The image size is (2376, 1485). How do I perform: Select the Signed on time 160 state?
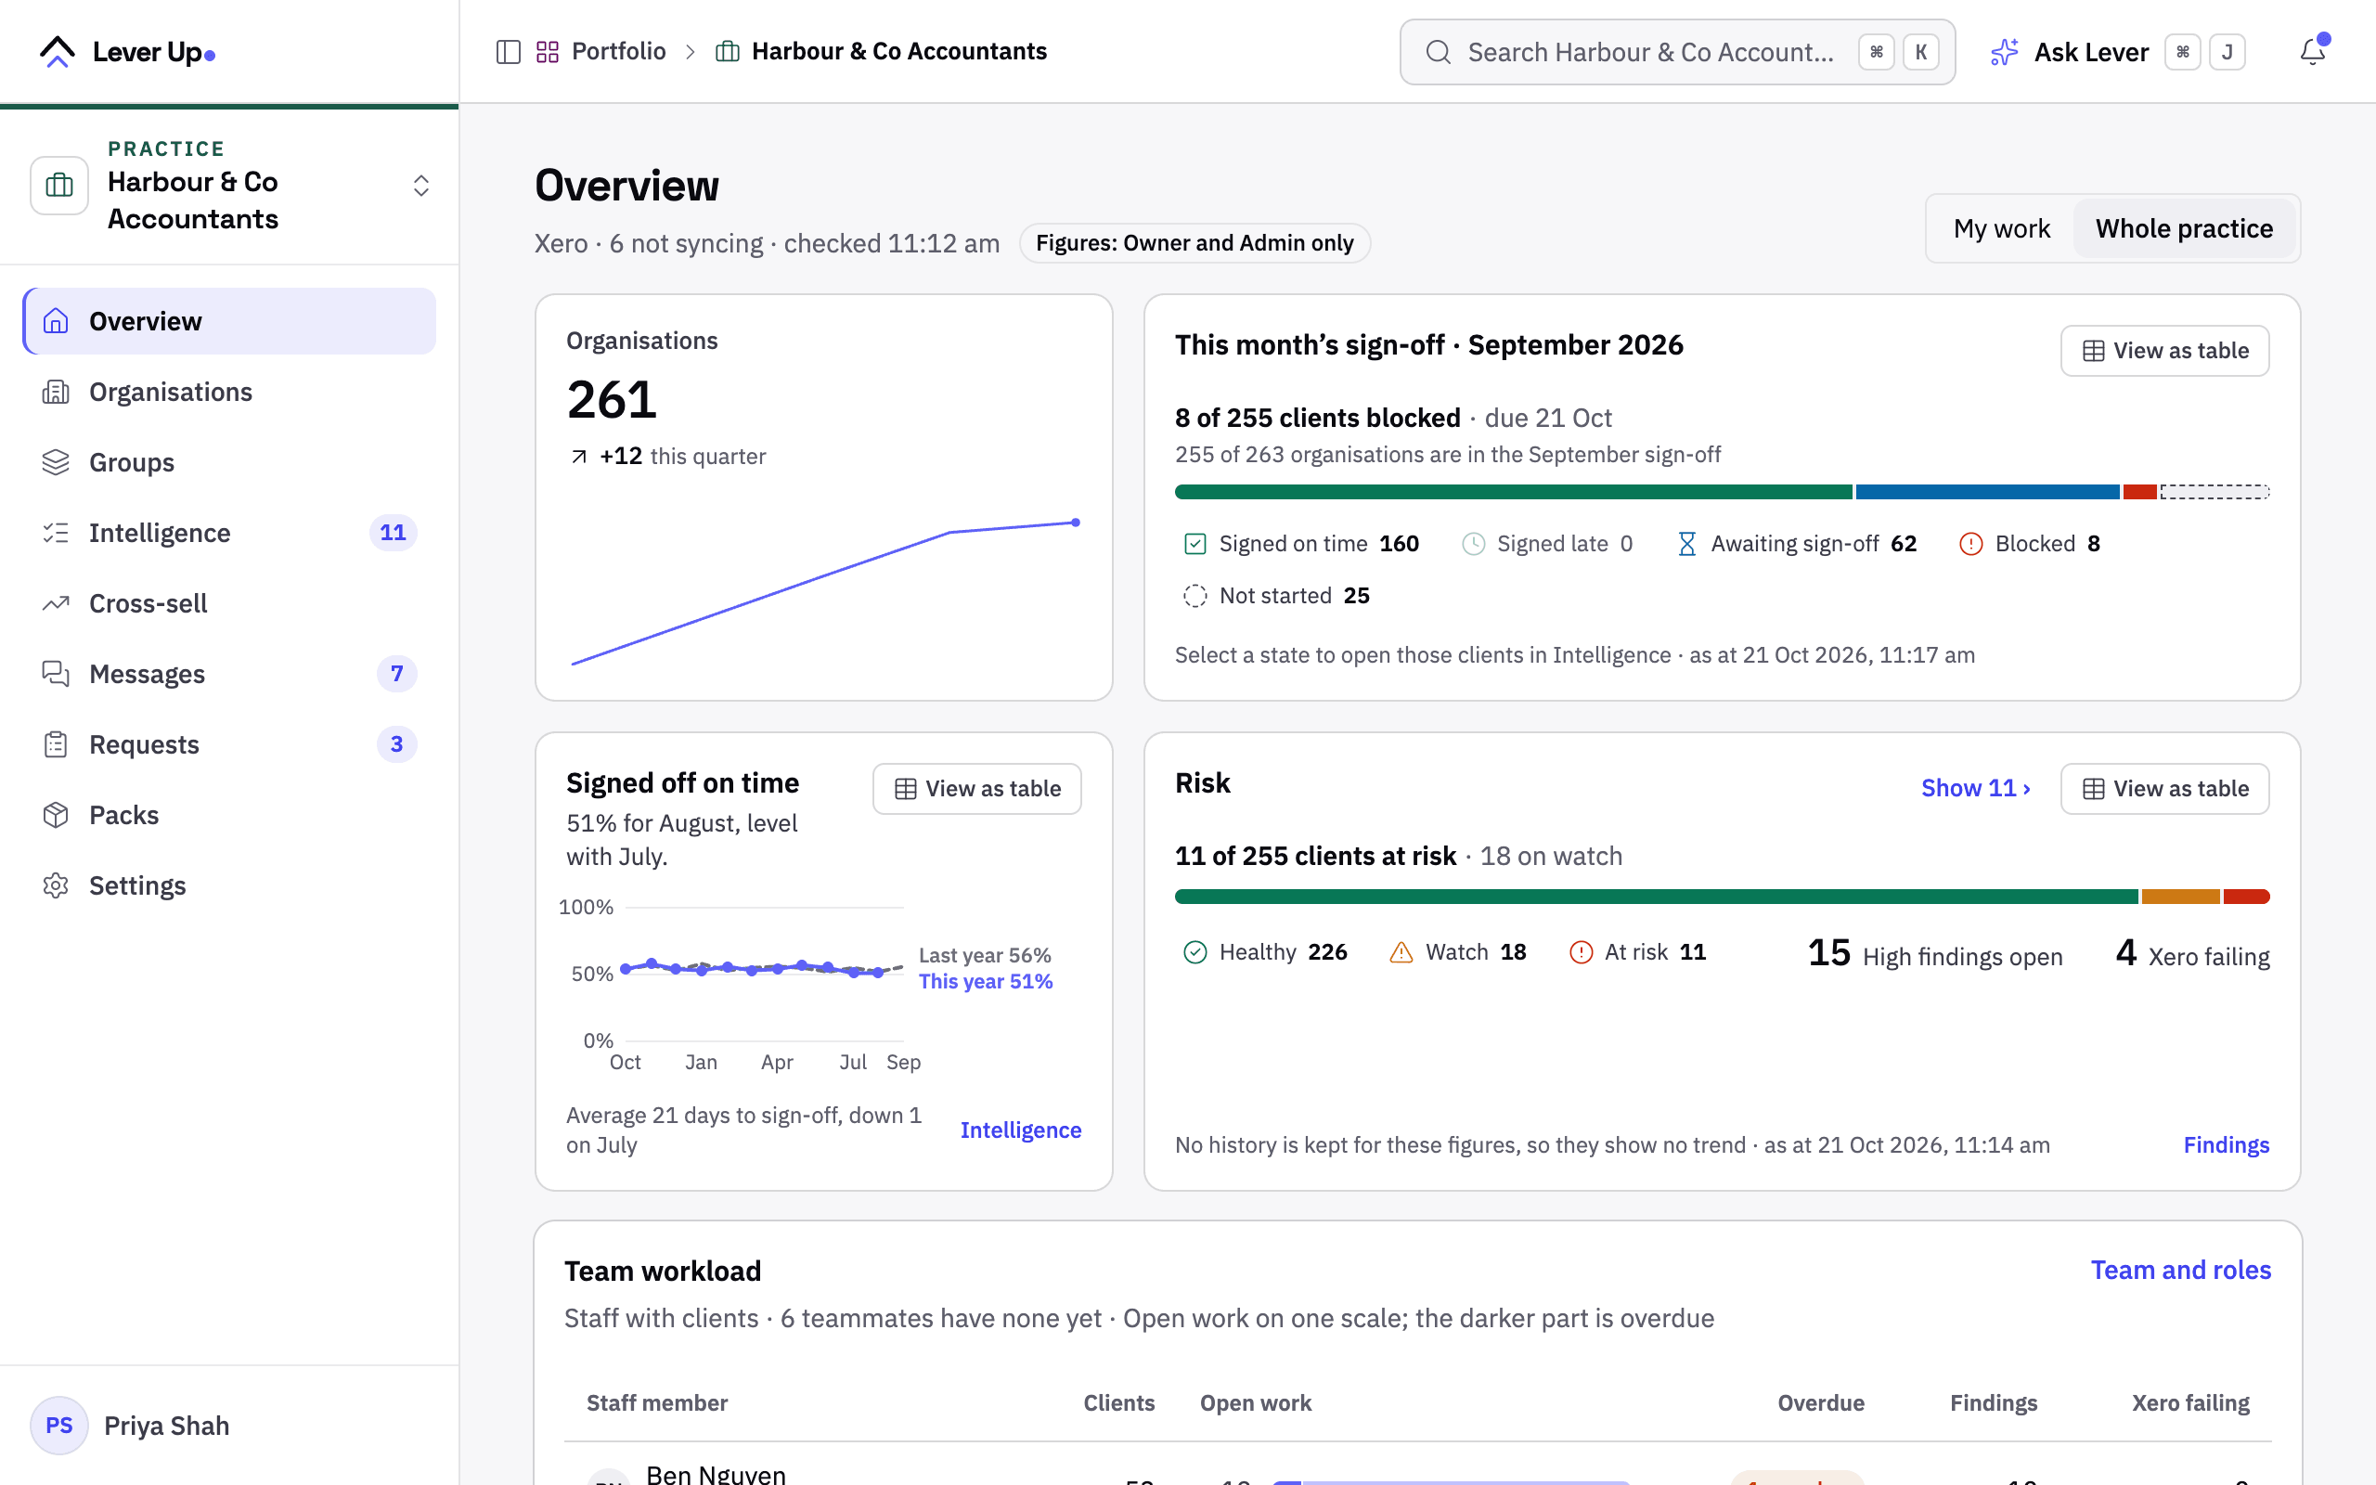(1301, 544)
